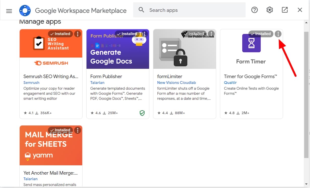This screenshot has width=310, height=188.
Task: Open the hamburger main menu
Action: click(9, 11)
